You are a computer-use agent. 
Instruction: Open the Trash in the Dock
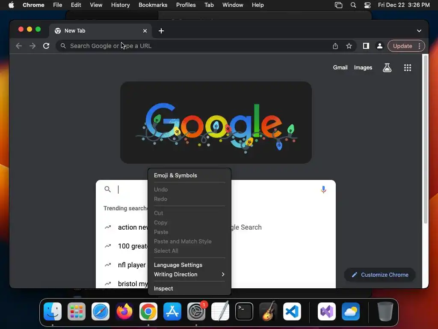point(385,311)
